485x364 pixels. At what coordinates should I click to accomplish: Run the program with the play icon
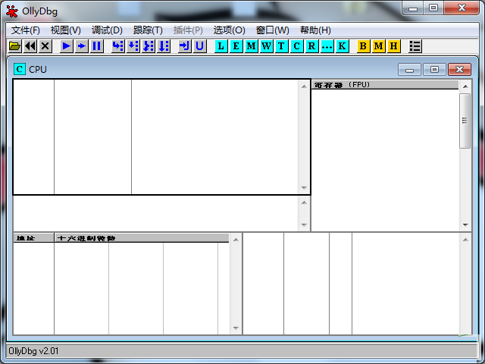click(x=66, y=46)
